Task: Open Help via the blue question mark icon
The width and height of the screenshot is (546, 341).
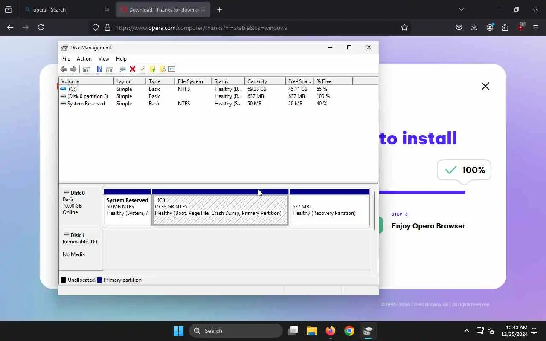Action: click(99, 69)
